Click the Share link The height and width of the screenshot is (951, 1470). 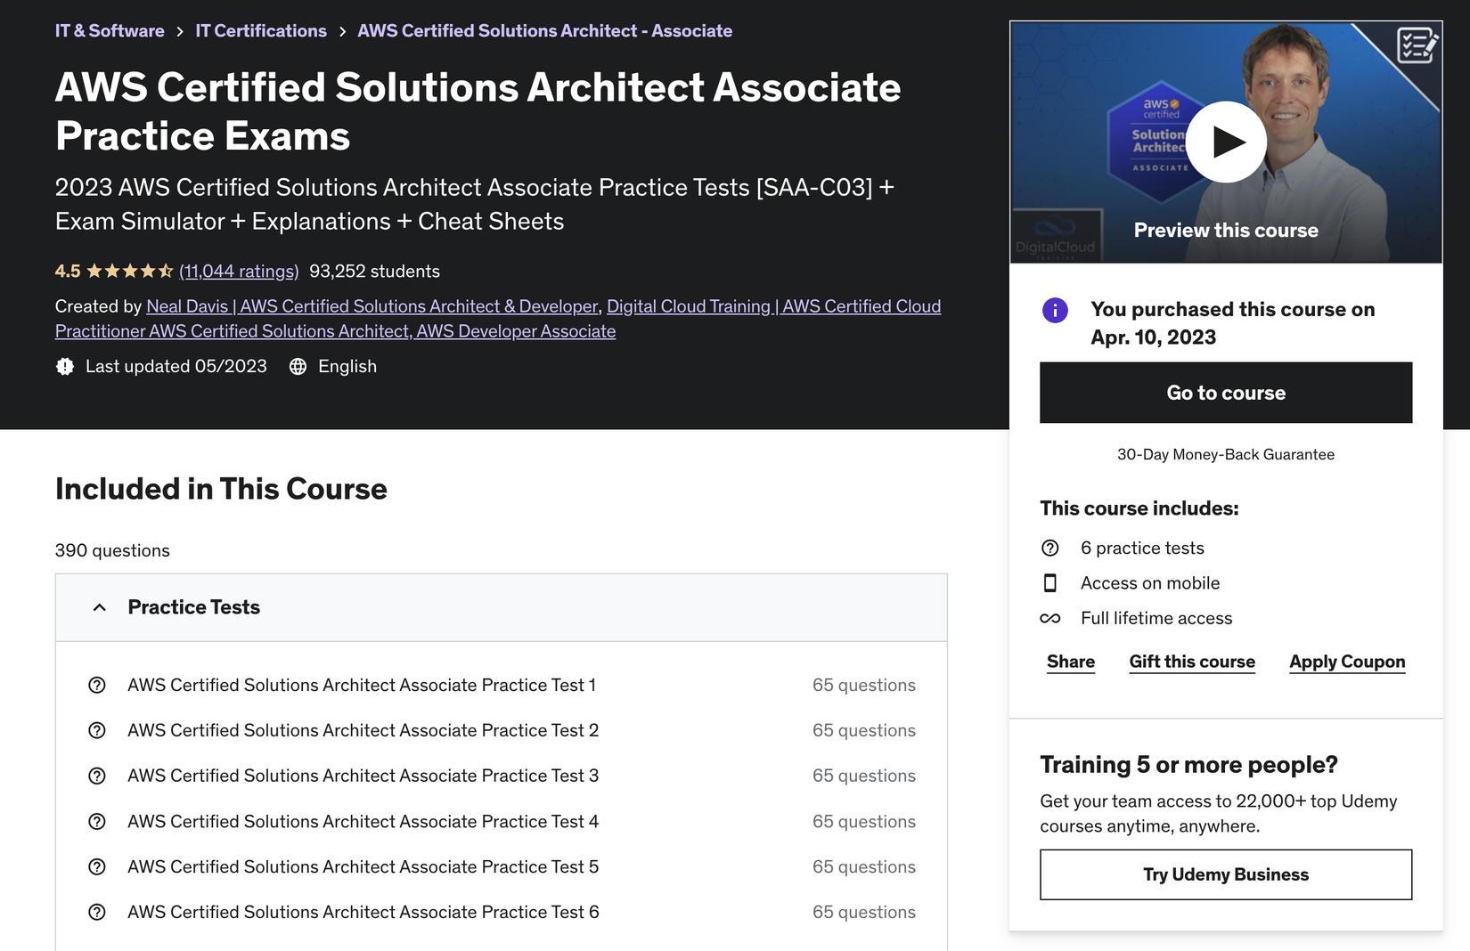coord(1071,662)
